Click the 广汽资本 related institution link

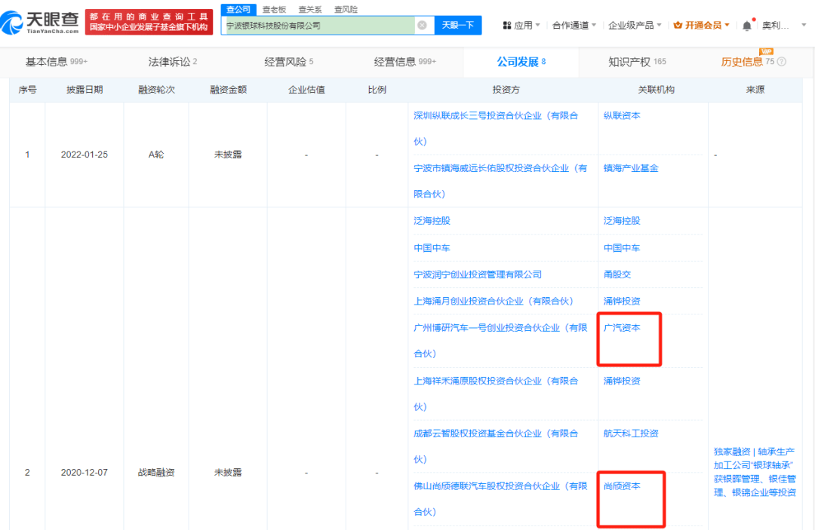(620, 327)
